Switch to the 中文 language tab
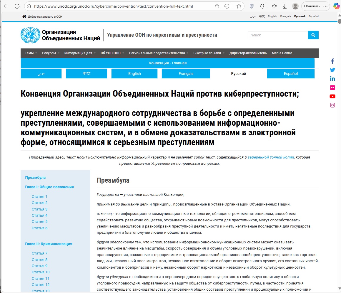341x293 pixels. point(86,74)
